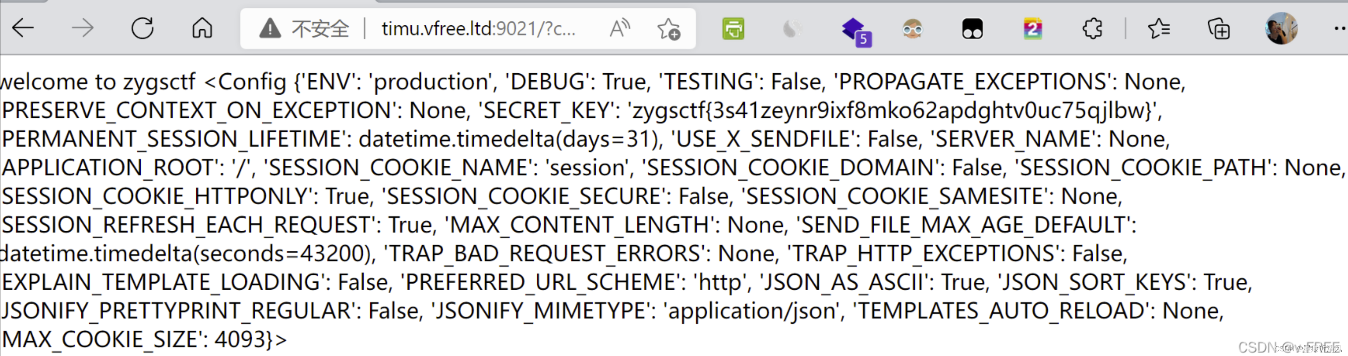Image resolution: width=1348 pixels, height=356 pixels.
Task: Open the Extensions puzzle menu
Action: click(x=1092, y=29)
